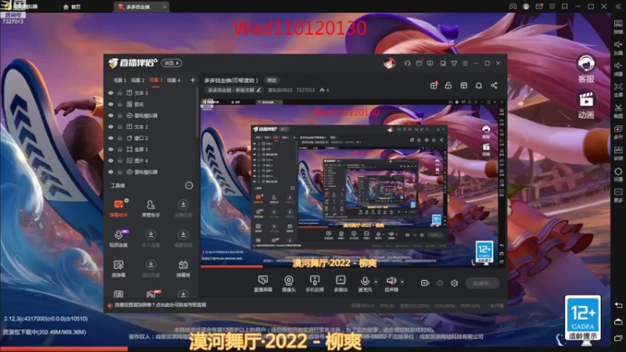Screen dimensions: 626x352
Task: Expand the 扬声器 options arrow
Action: [402, 282]
